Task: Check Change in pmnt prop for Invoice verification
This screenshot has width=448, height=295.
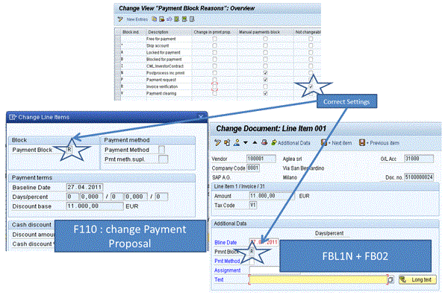Action: pos(214,86)
